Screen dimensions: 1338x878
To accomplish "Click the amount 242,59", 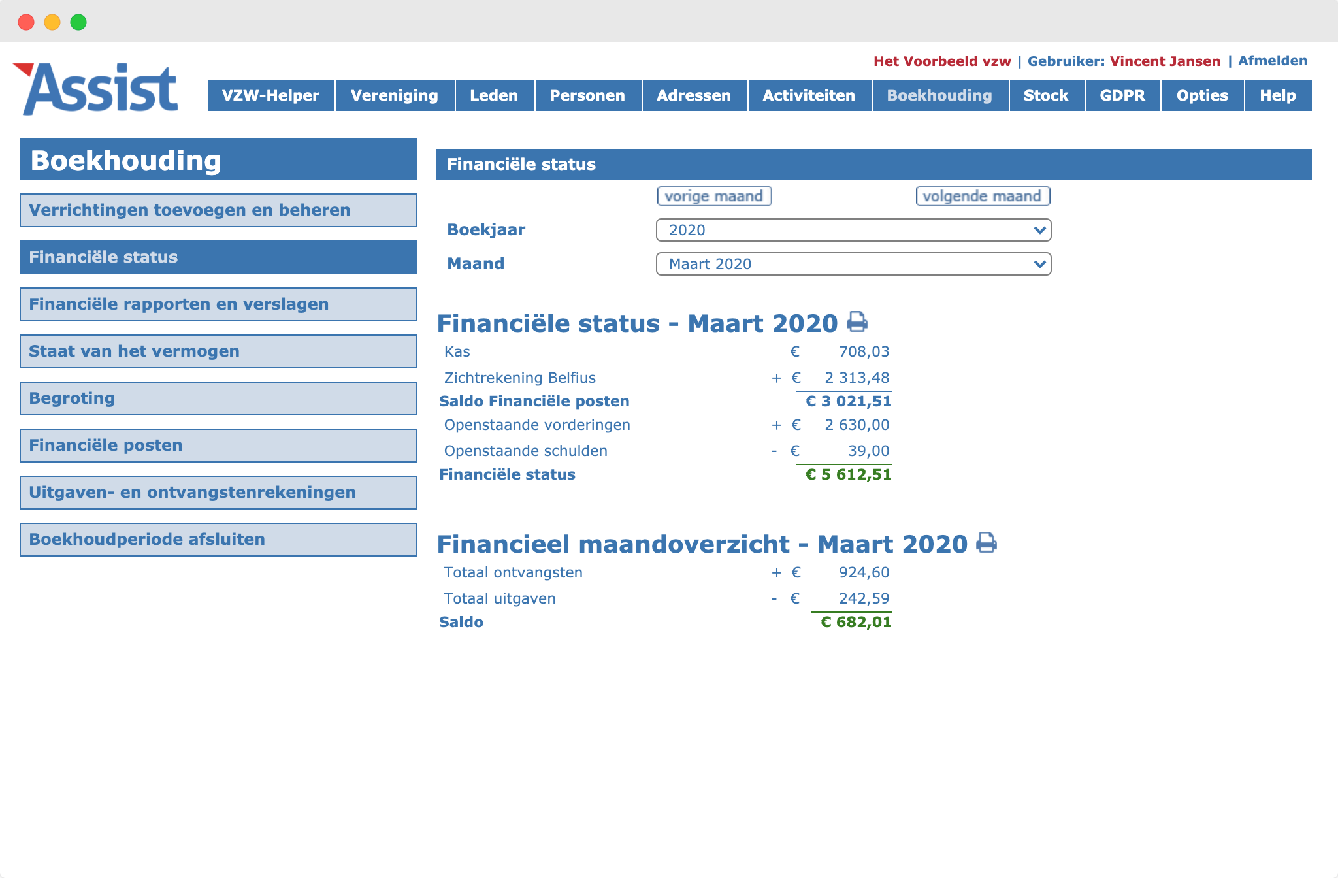I will pos(864,598).
